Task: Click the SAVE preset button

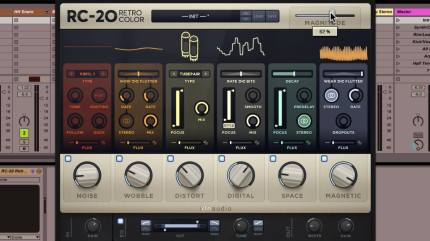Action: coord(272,16)
